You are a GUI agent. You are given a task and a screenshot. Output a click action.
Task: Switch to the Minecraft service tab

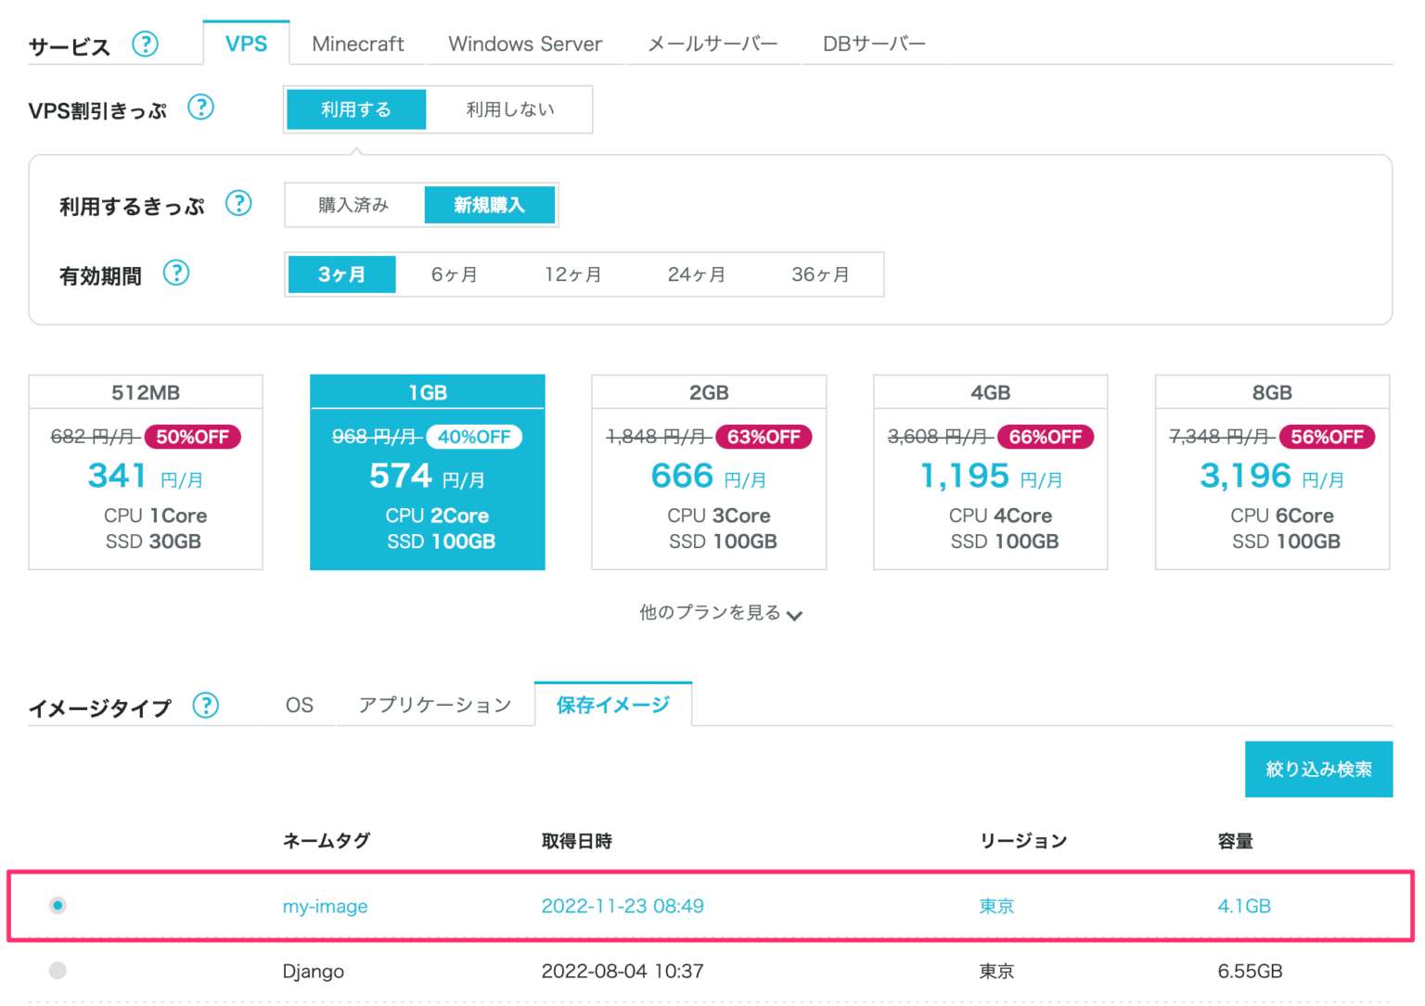pyautogui.click(x=357, y=43)
